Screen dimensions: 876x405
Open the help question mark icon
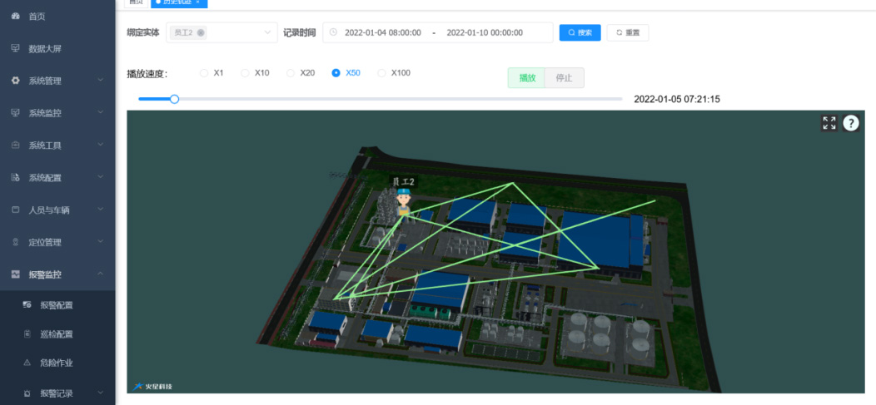click(x=851, y=123)
